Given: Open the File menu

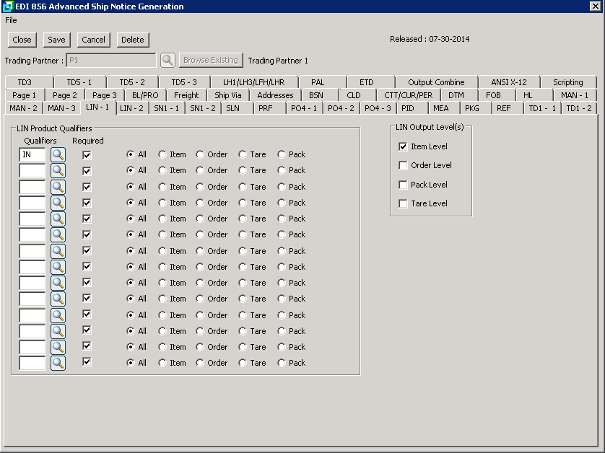Looking at the screenshot, I should tap(11, 20).
